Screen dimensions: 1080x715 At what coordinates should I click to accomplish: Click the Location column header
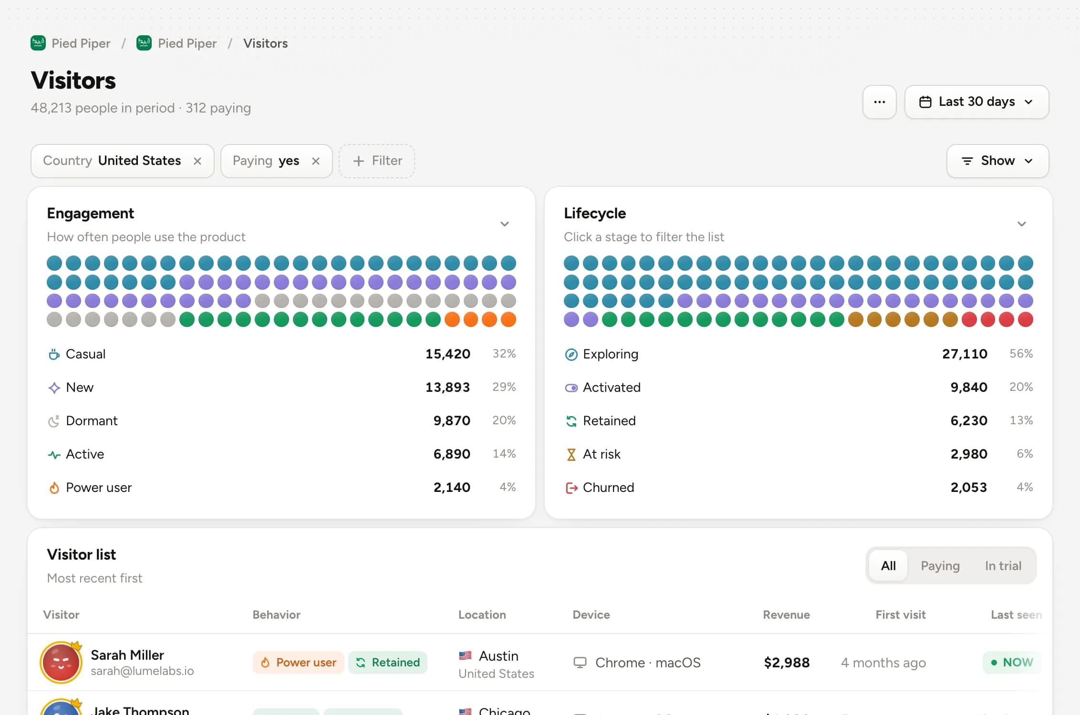[482, 615]
